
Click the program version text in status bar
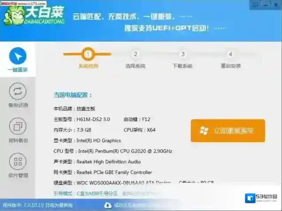37,205
